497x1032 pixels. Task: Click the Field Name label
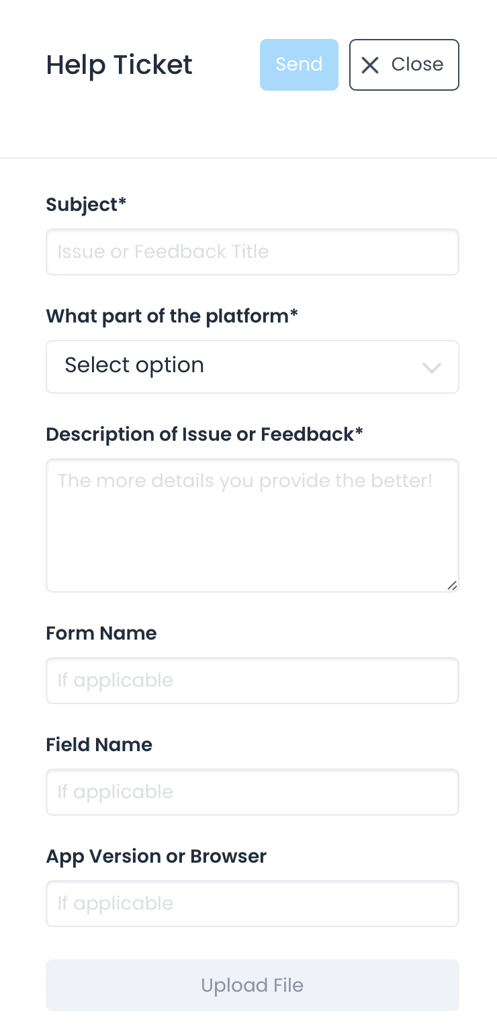99,744
